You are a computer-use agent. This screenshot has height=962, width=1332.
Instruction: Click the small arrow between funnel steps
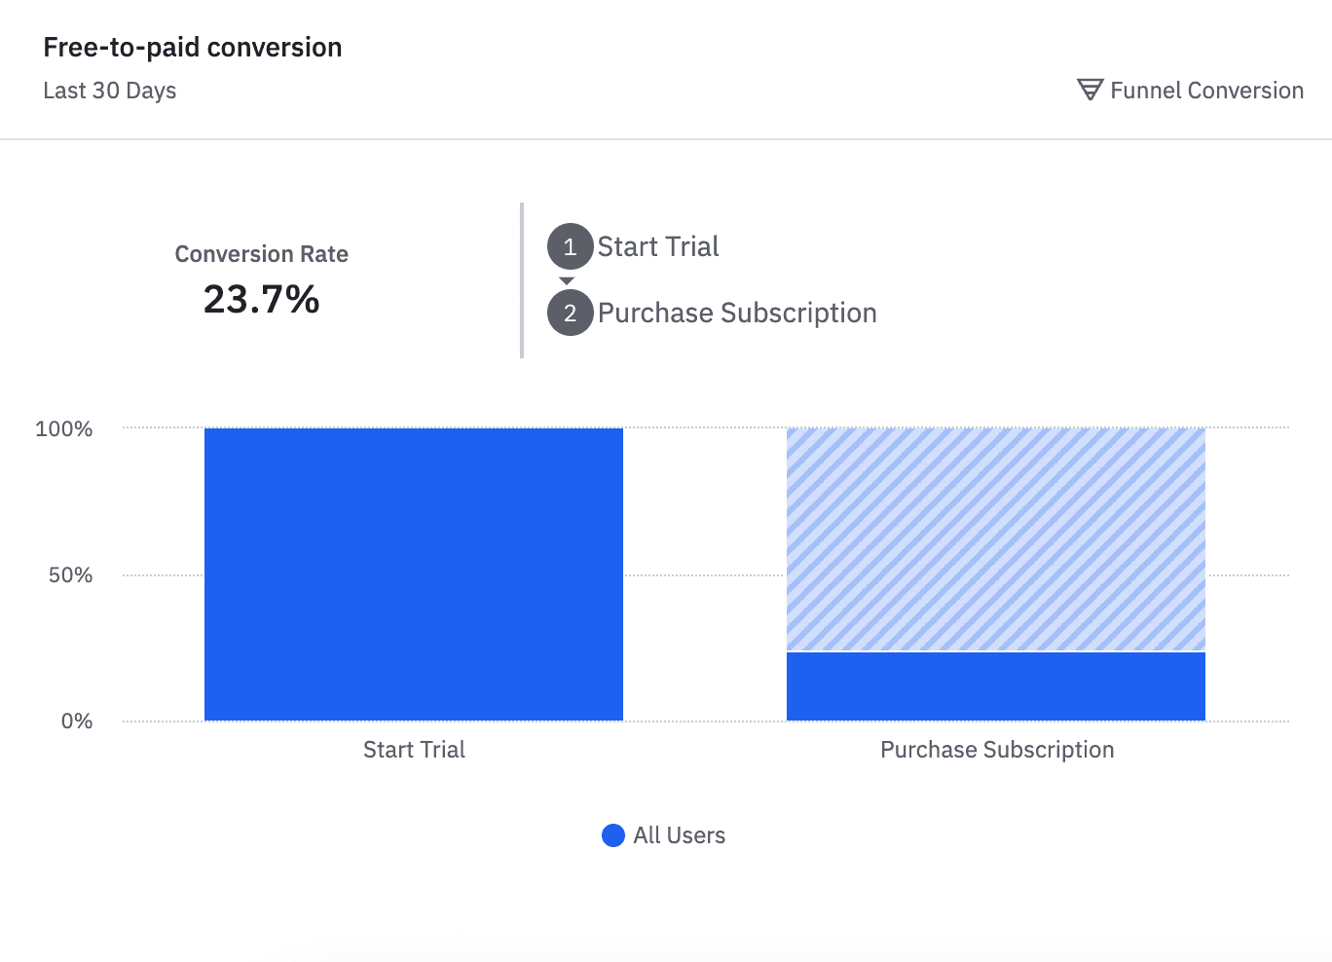[568, 279]
